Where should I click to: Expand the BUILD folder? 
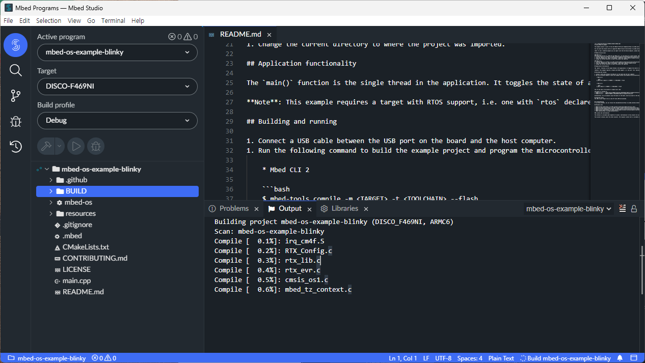(51, 191)
